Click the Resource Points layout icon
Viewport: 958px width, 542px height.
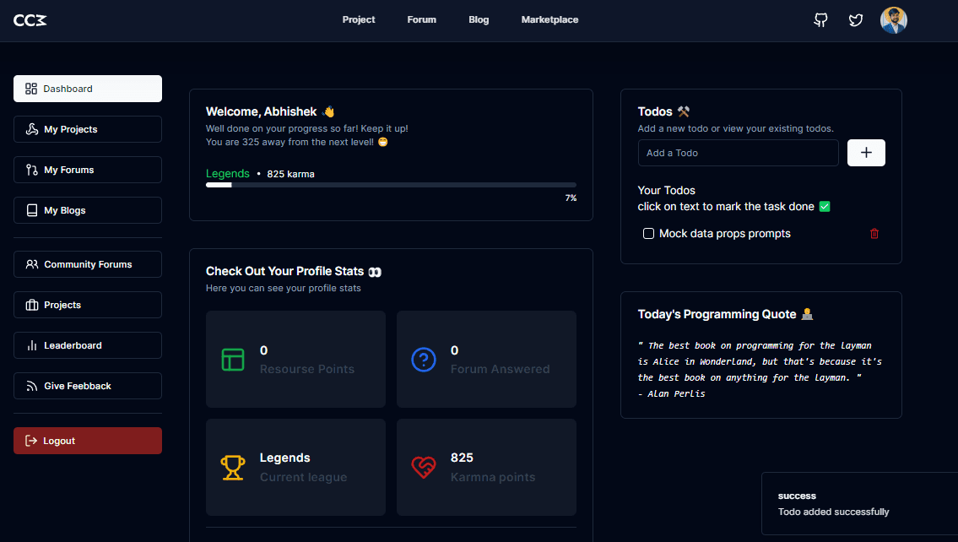point(233,360)
